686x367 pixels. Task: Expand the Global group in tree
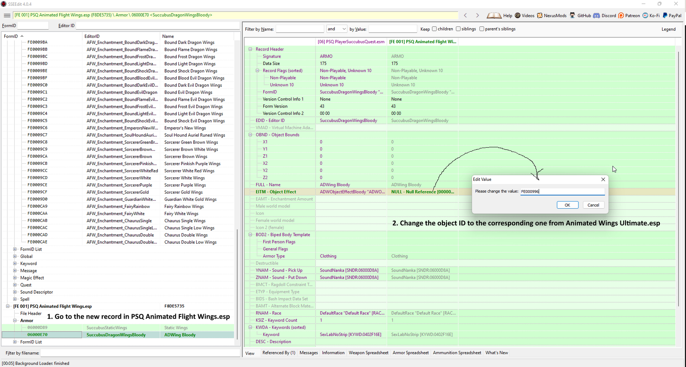coord(15,256)
